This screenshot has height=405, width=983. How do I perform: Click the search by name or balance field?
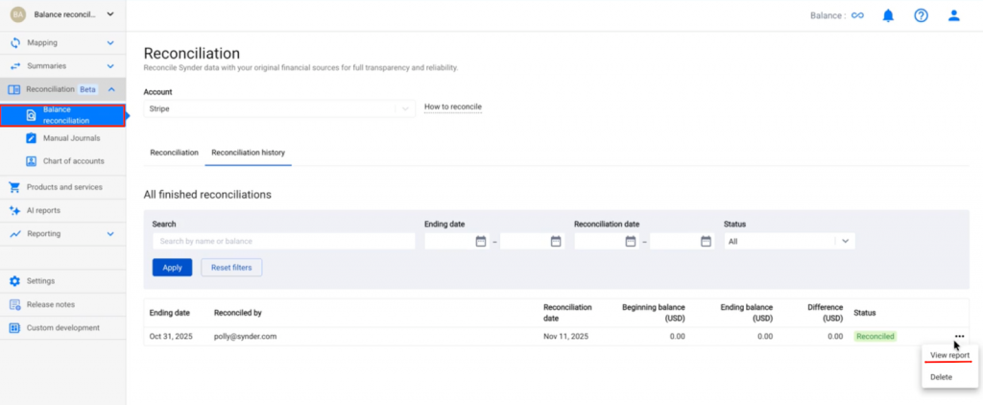(283, 242)
